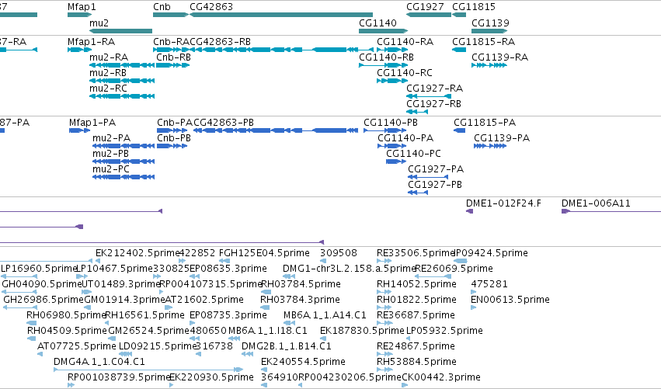The image size is (661, 389).
Task: Select EST RE33506.5prime
Action: [416, 253]
